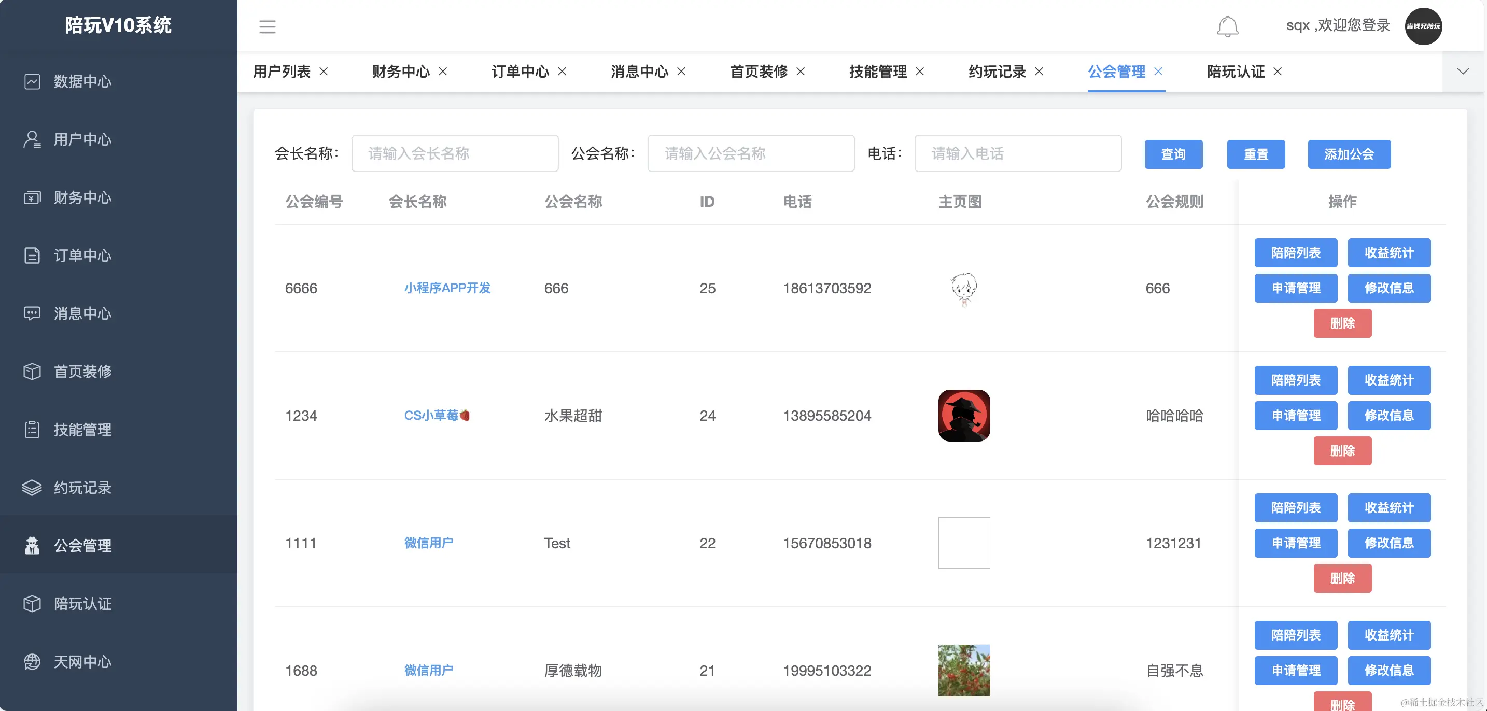Open 数据中心 from the sidebar
This screenshot has width=1487, height=711.
tap(81, 81)
